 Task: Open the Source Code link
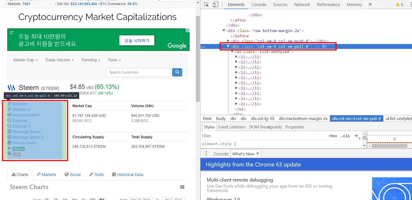click(x=24, y=143)
